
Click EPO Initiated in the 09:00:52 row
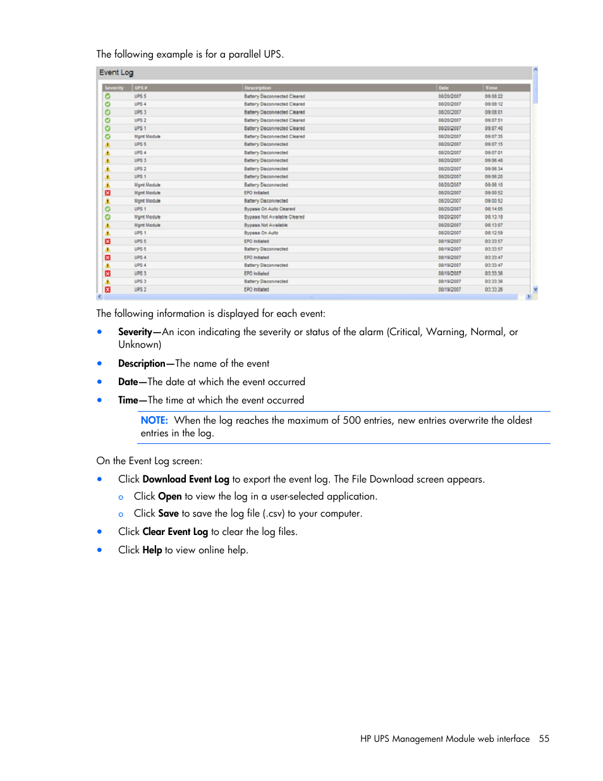257,193
